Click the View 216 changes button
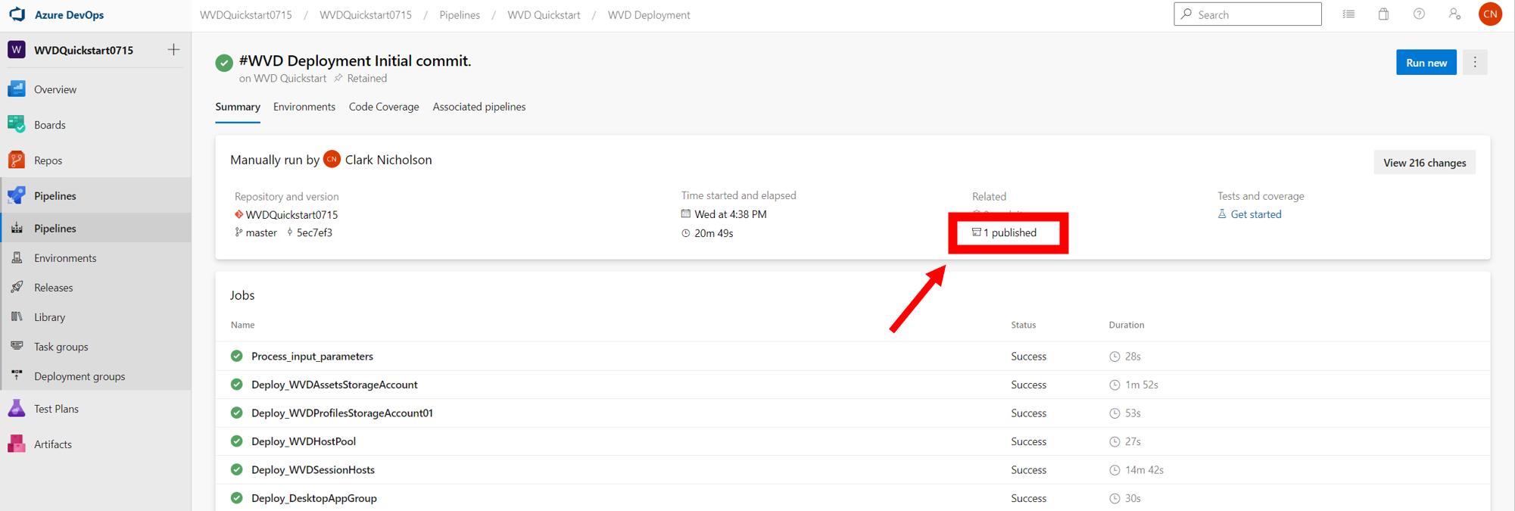Image resolution: width=1515 pixels, height=511 pixels. click(1424, 163)
